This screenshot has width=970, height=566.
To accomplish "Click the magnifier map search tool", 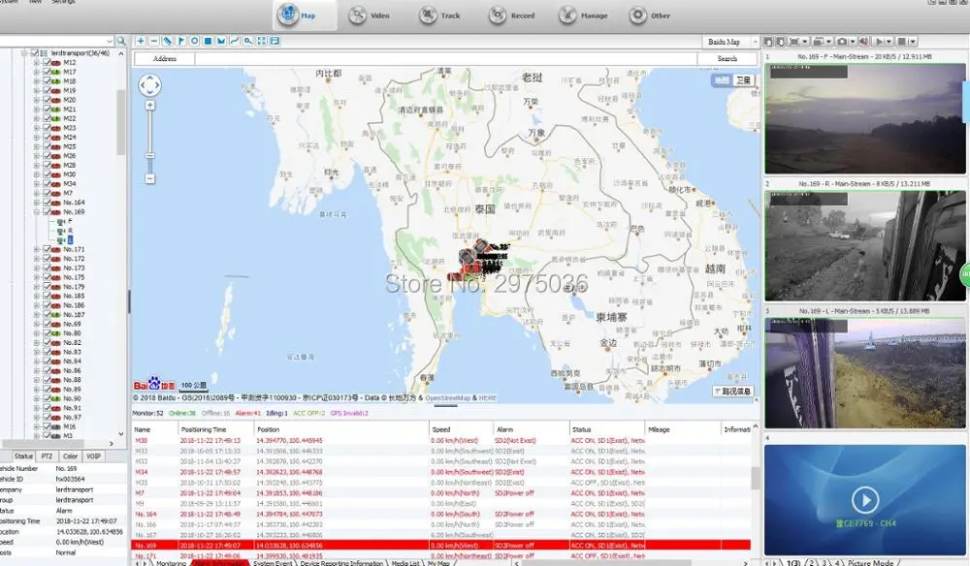I will click(248, 41).
